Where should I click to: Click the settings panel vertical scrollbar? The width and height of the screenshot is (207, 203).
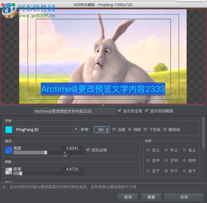tap(204, 133)
